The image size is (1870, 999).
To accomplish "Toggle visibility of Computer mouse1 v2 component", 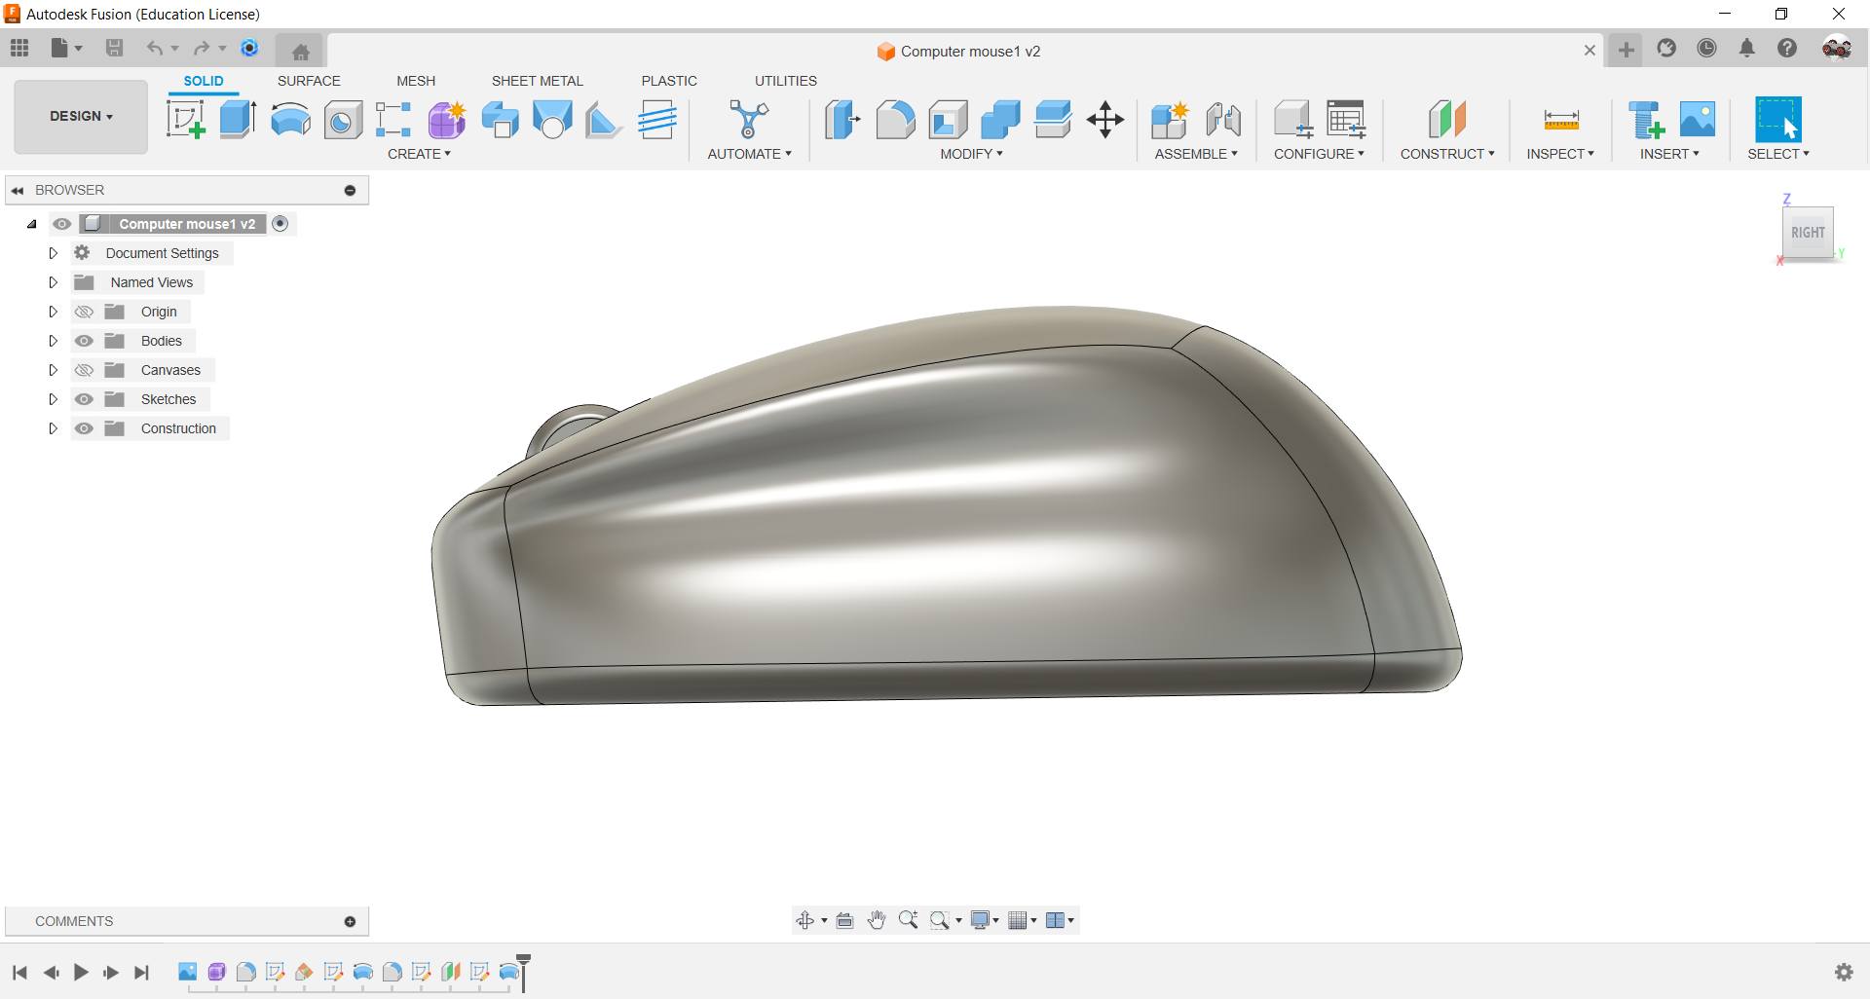I will 62,224.
